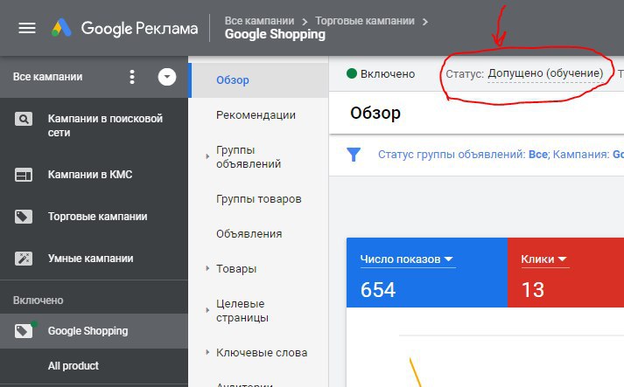This screenshot has width=624, height=387.
Task: Click the tag icon beside Торговые кампании
Action: tap(24, 217)
